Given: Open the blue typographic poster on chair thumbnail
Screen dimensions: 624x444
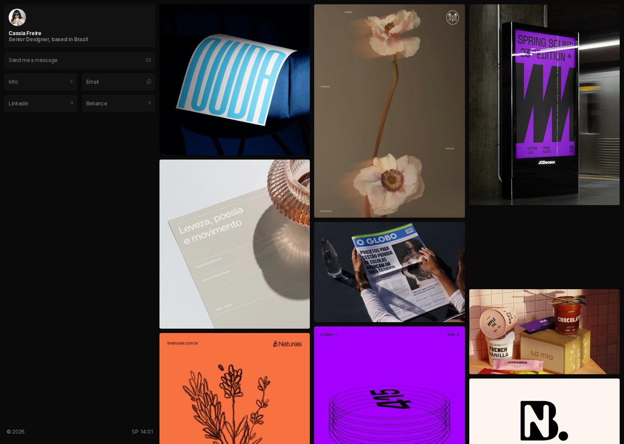Looking at the screenshot, I should (x=234, y=80).
